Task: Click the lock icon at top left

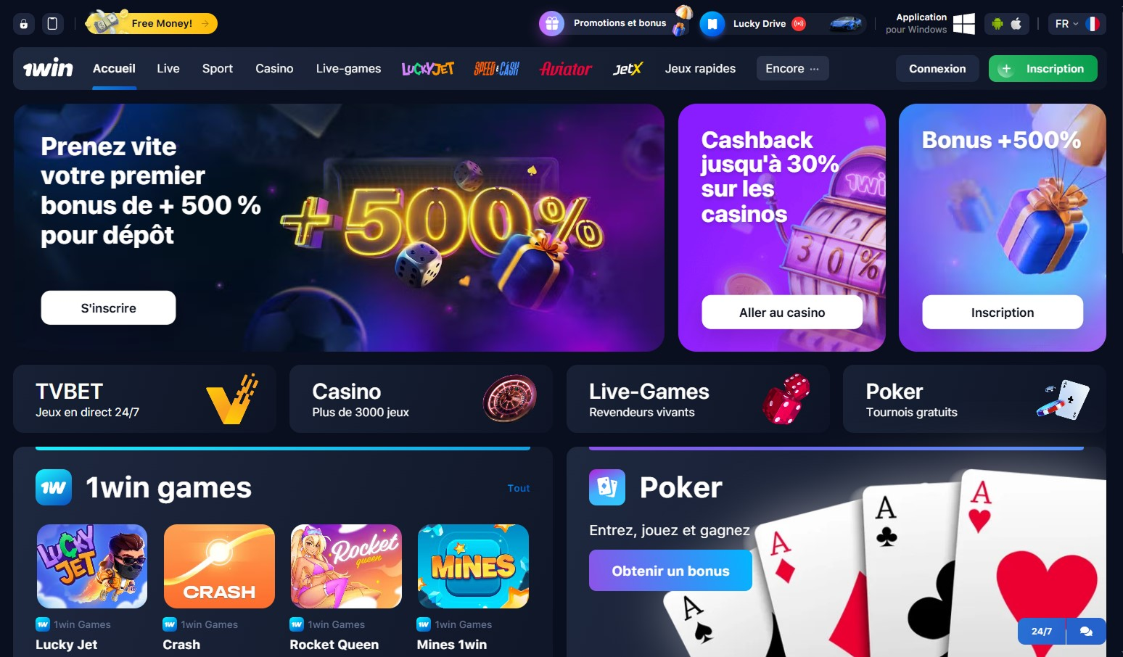Action: pos(24,24)
